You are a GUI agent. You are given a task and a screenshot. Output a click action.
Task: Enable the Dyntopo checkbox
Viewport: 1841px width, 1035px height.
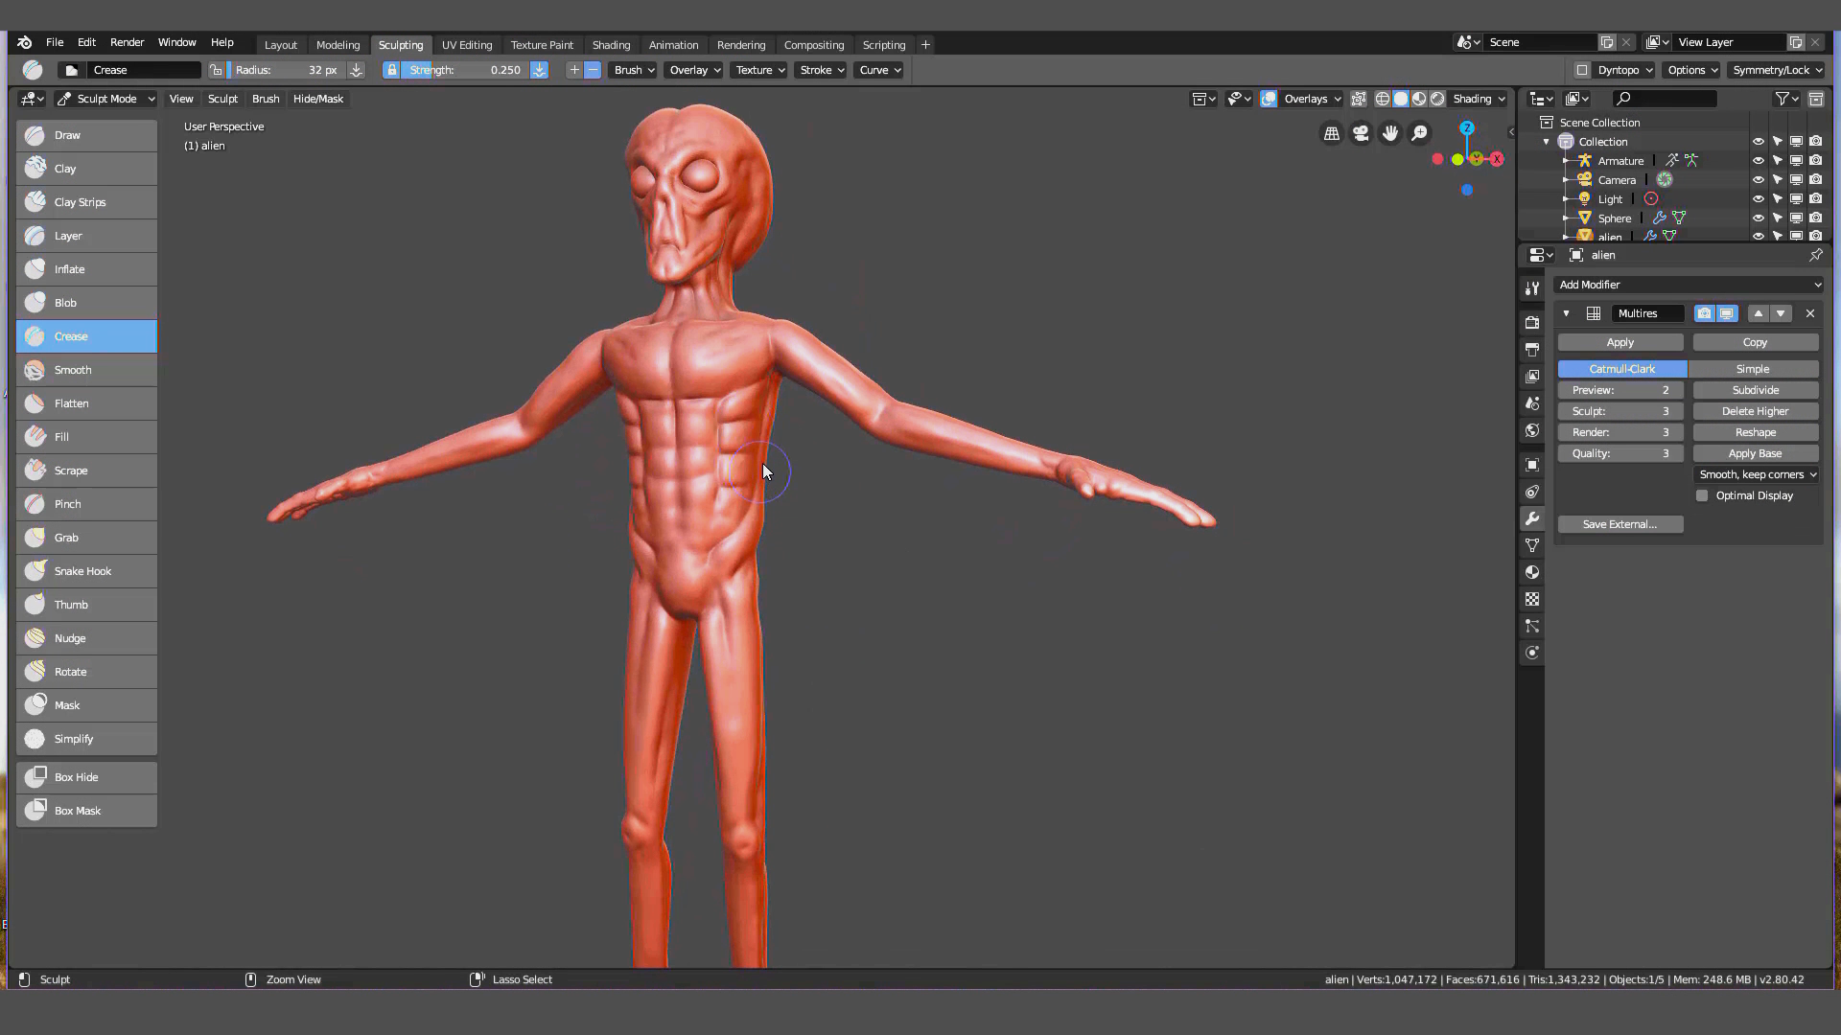[x=1582, y=70]
